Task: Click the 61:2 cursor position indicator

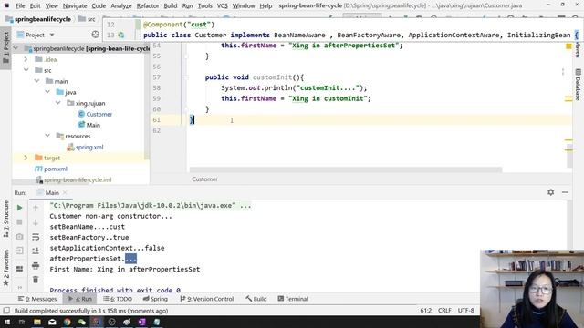Action: click(x=425, y=310)
